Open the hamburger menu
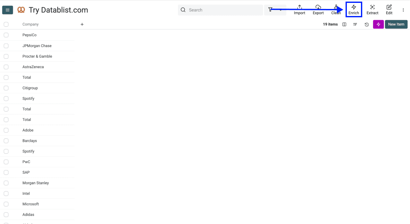 click(7, 10)
